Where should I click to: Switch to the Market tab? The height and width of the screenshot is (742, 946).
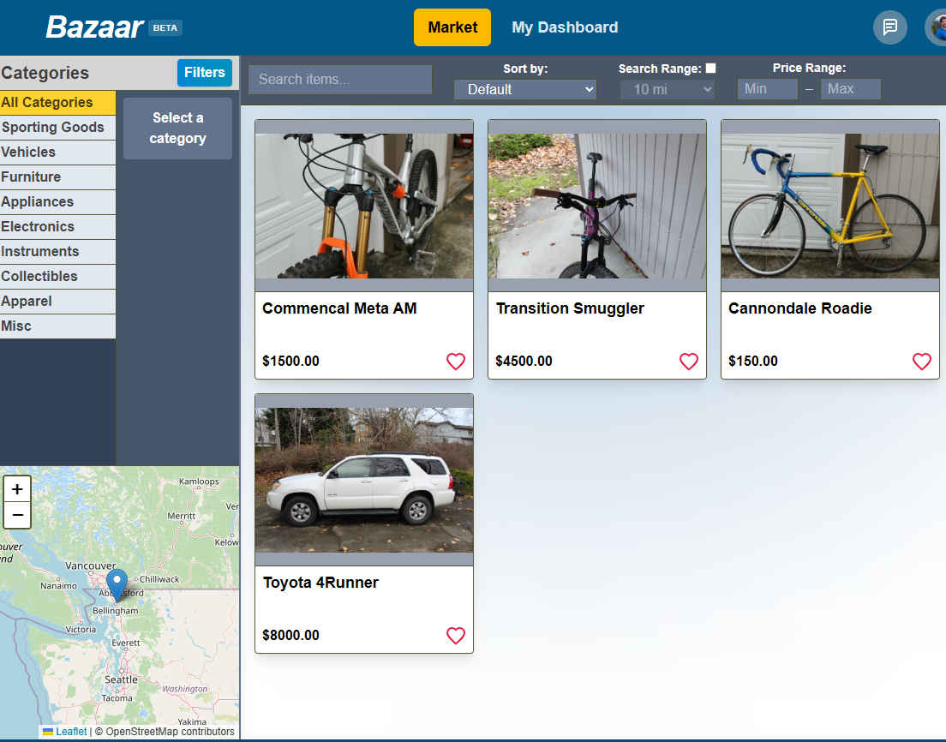[452, 27]
